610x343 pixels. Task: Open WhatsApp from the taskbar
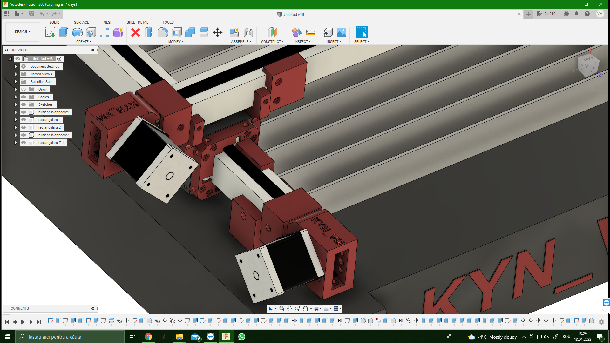click(241, 337)
